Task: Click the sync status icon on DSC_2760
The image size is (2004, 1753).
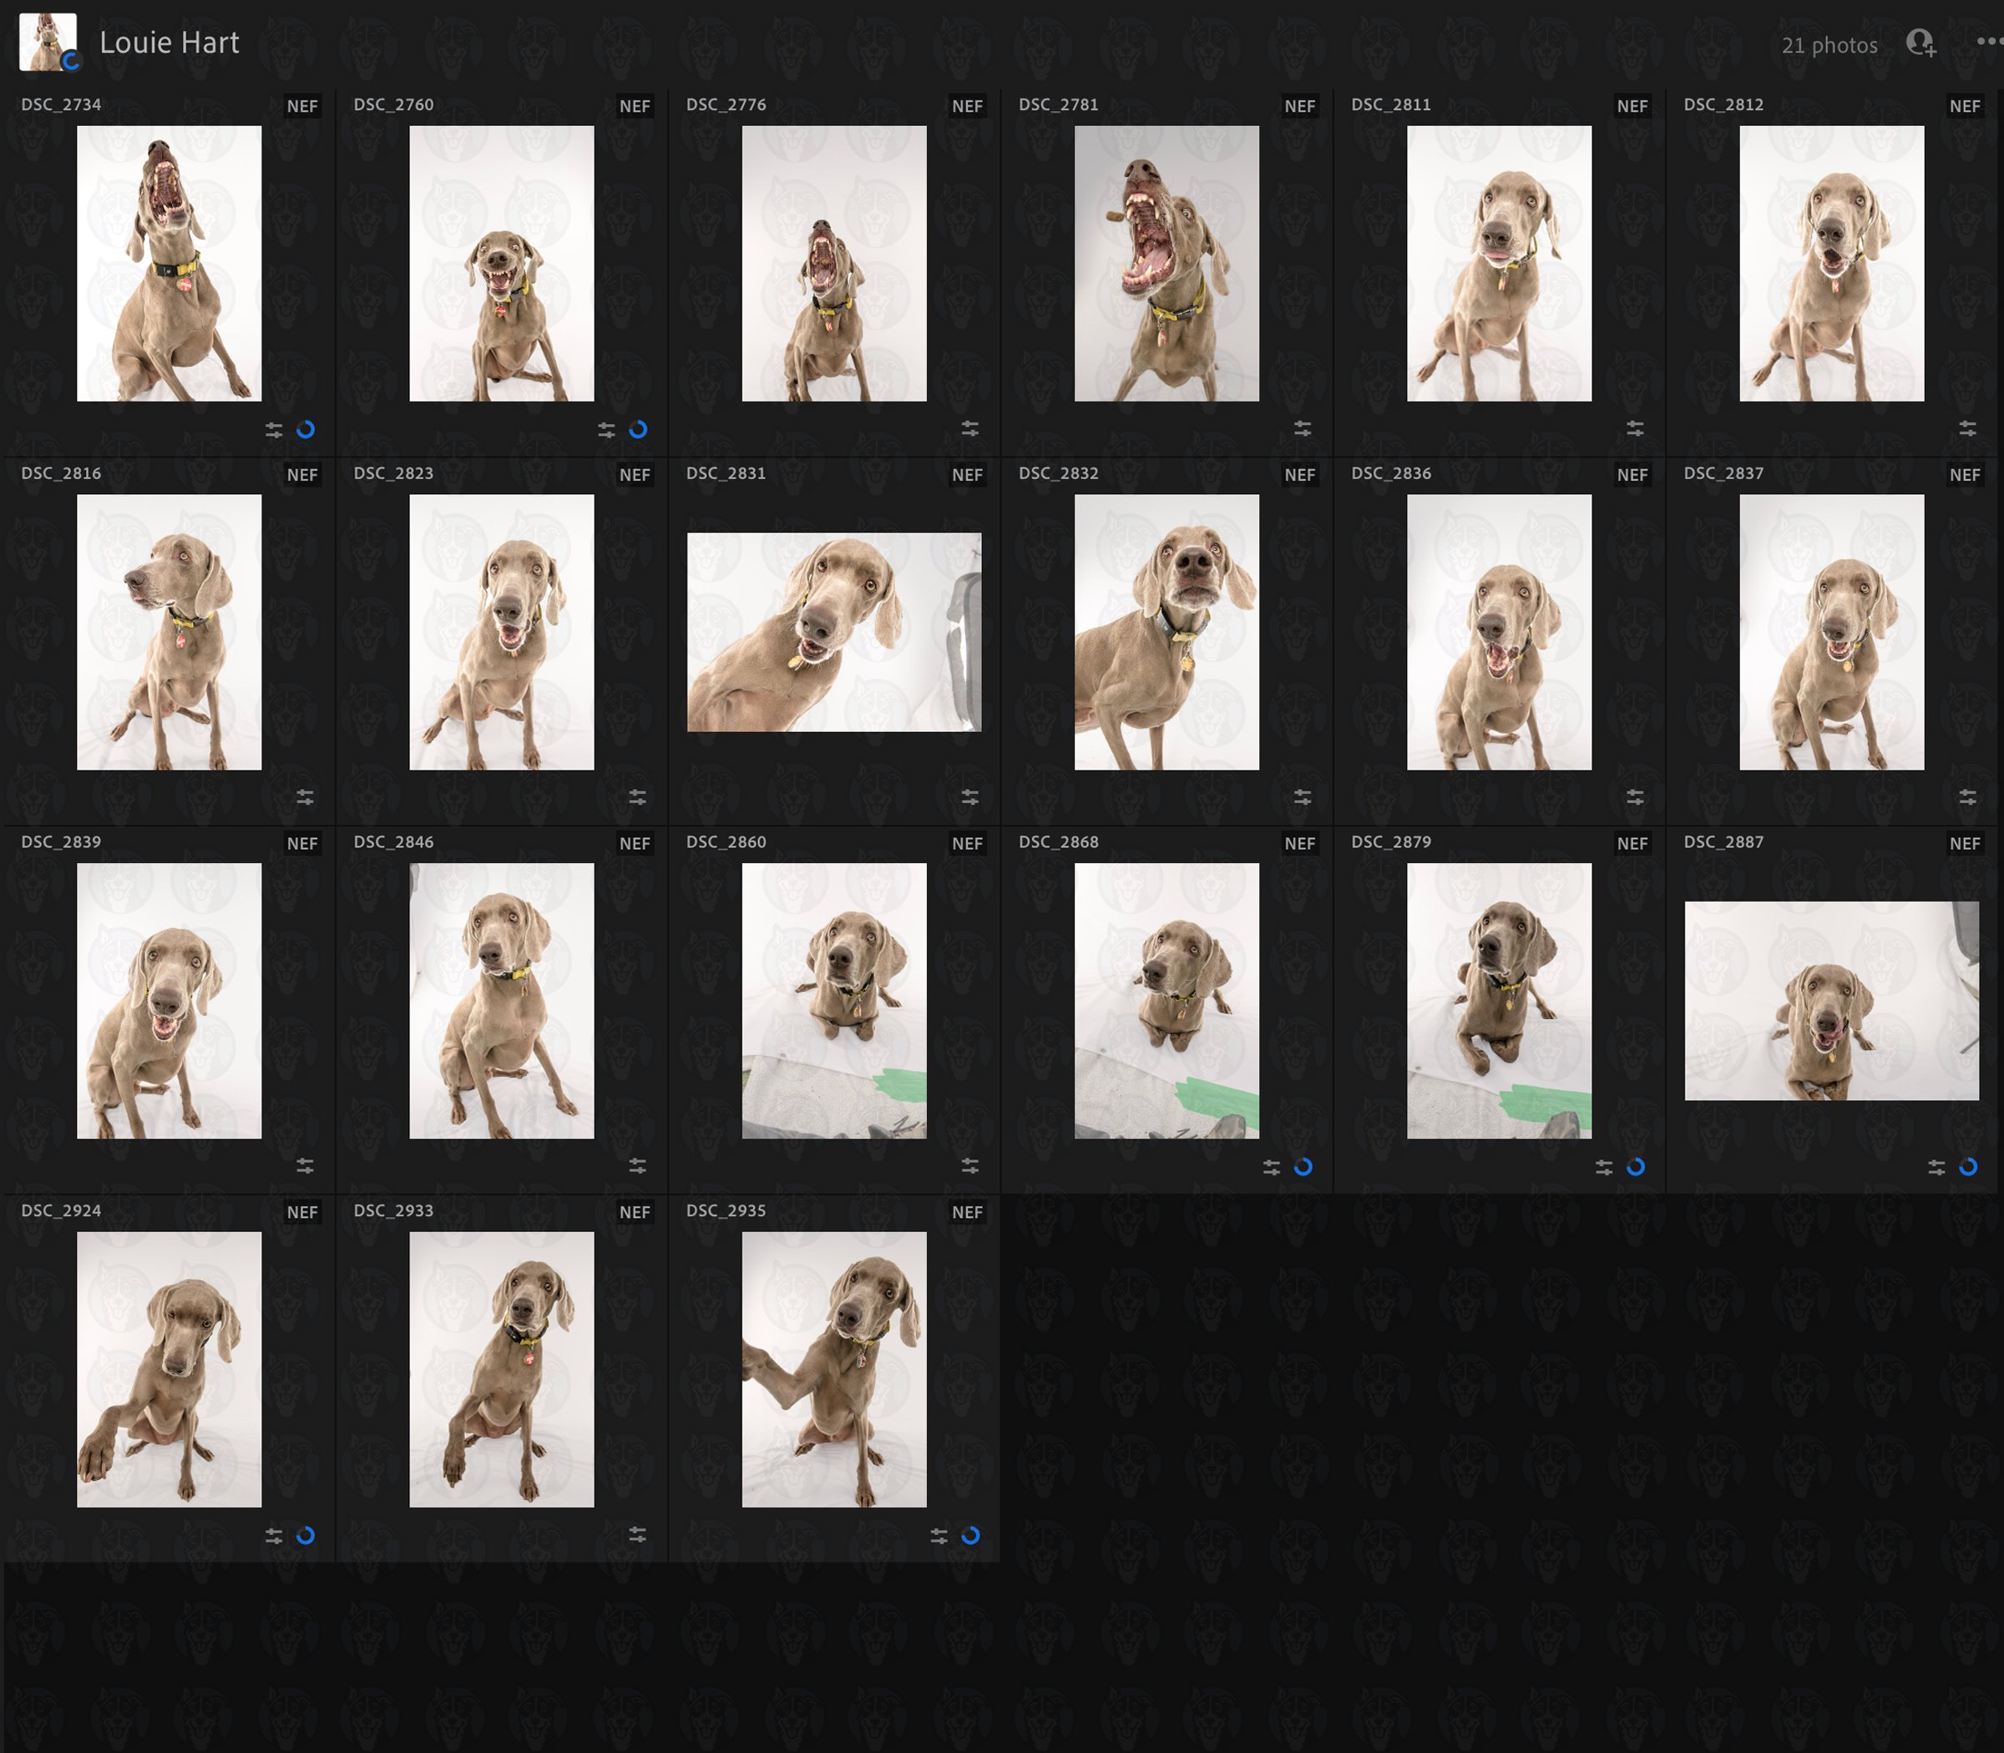Action: [x=638, y=429]
